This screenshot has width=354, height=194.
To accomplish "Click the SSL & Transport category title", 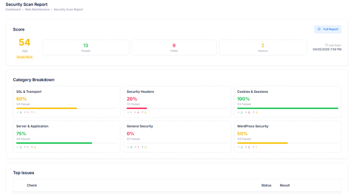I will tap(29, 92).
